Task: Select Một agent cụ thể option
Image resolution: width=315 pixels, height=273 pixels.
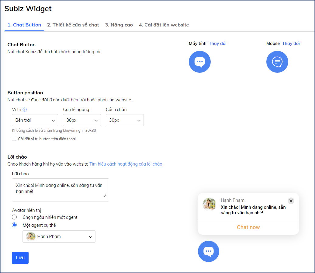Action: click(x=14, y=225)
